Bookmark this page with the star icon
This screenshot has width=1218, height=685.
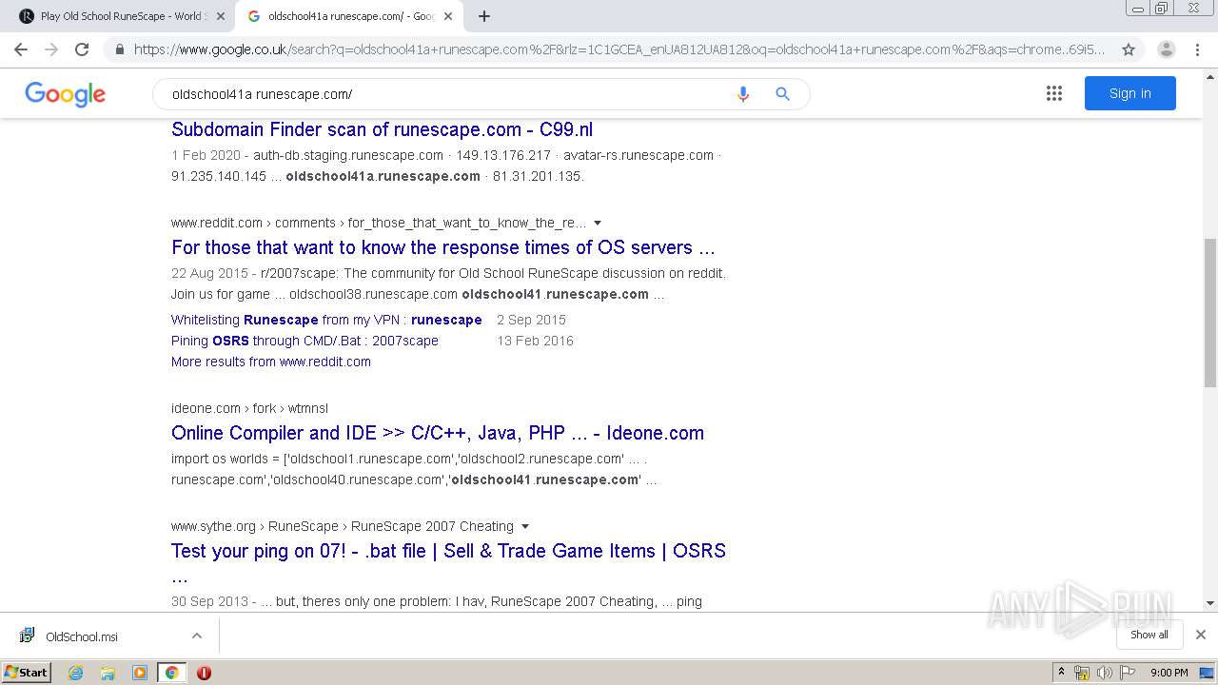[x=1129, y=49]
